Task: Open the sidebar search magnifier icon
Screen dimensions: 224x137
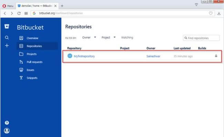Action: pos(7,37)
